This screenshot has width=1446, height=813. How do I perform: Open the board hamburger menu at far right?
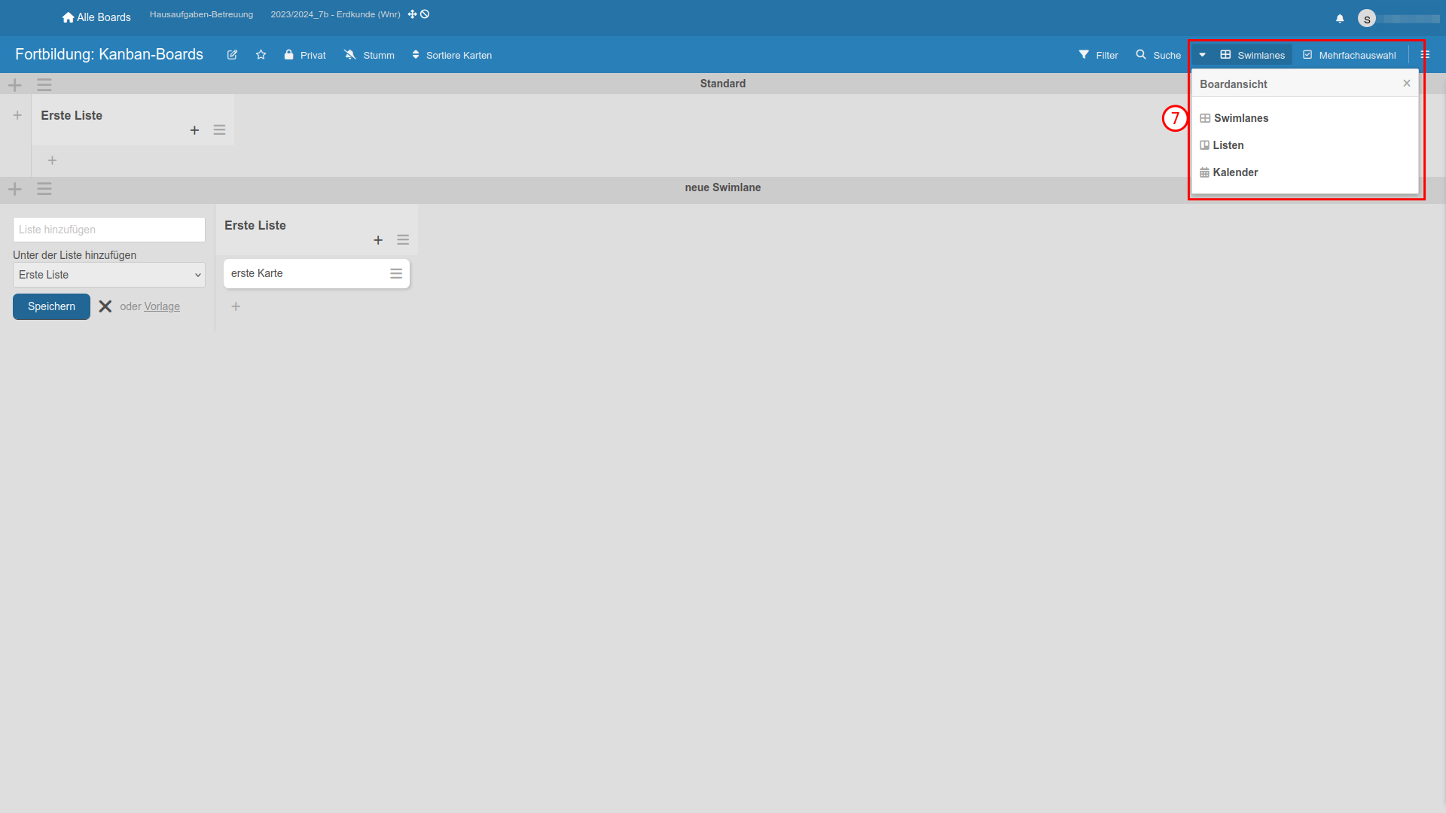pos(1425,55)
